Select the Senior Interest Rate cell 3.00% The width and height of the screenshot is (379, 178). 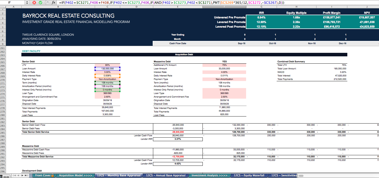pyautogui.click(x=107, y=72)
